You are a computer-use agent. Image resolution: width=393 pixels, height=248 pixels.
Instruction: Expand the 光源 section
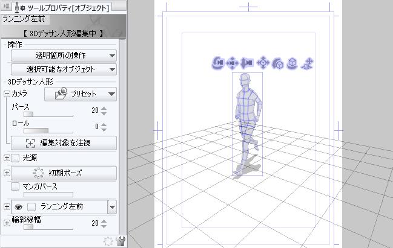[7, 158]
